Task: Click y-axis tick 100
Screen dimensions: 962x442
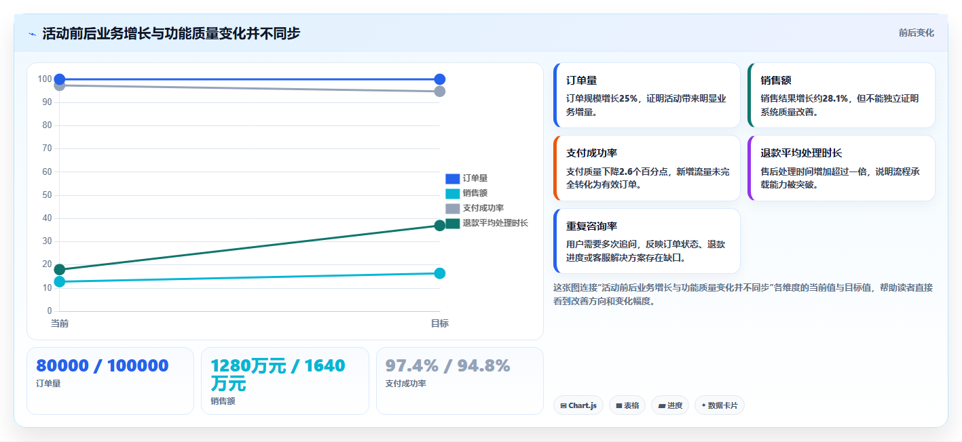Action: coord(45,79)
